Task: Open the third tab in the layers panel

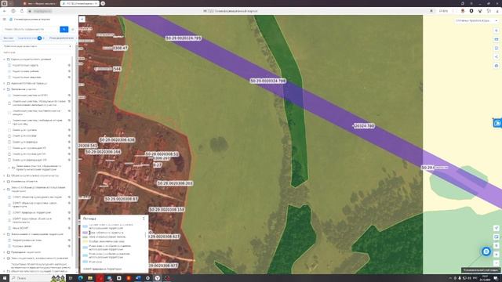Action: pos(61,38)
